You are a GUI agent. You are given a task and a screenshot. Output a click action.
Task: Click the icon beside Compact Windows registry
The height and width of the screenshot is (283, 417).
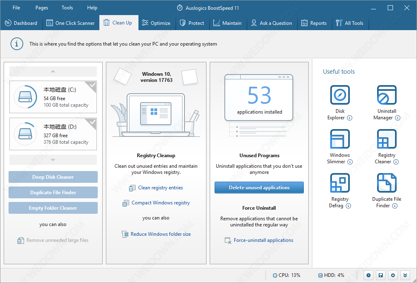(125, 203)
